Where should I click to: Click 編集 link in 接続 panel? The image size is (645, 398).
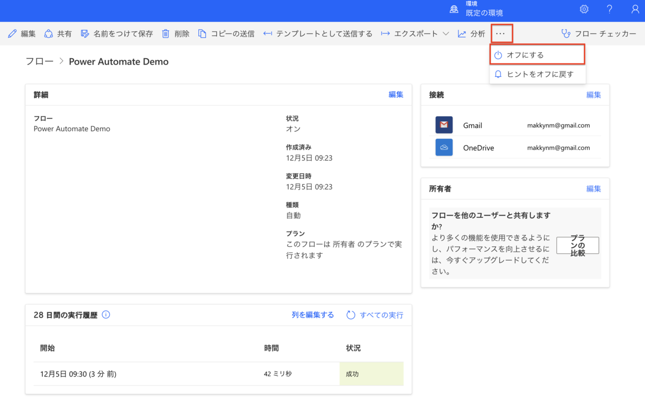point(594,95)
